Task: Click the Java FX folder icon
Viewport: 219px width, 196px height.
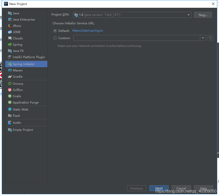Action: (10, 51)
